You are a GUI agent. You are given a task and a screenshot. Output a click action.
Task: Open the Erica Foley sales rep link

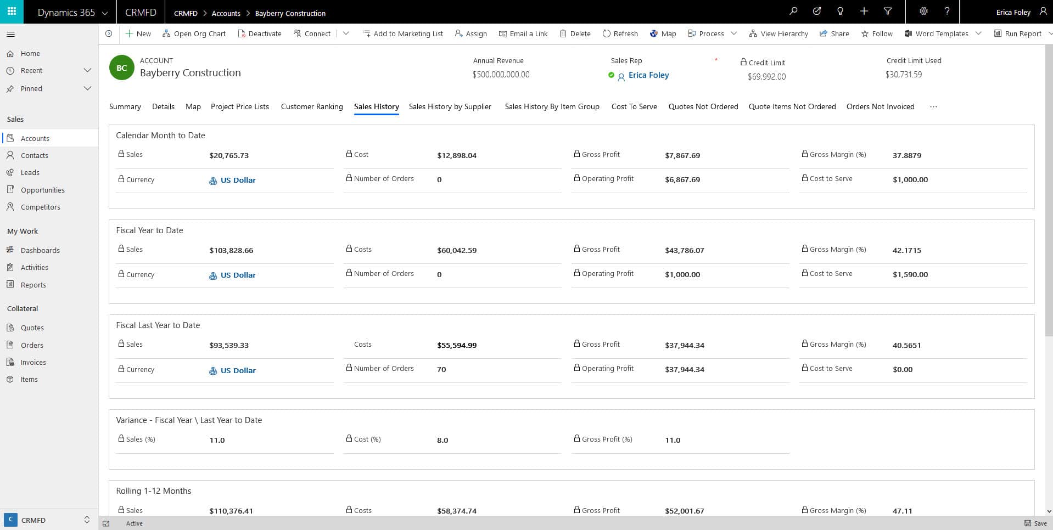[648, 75]
